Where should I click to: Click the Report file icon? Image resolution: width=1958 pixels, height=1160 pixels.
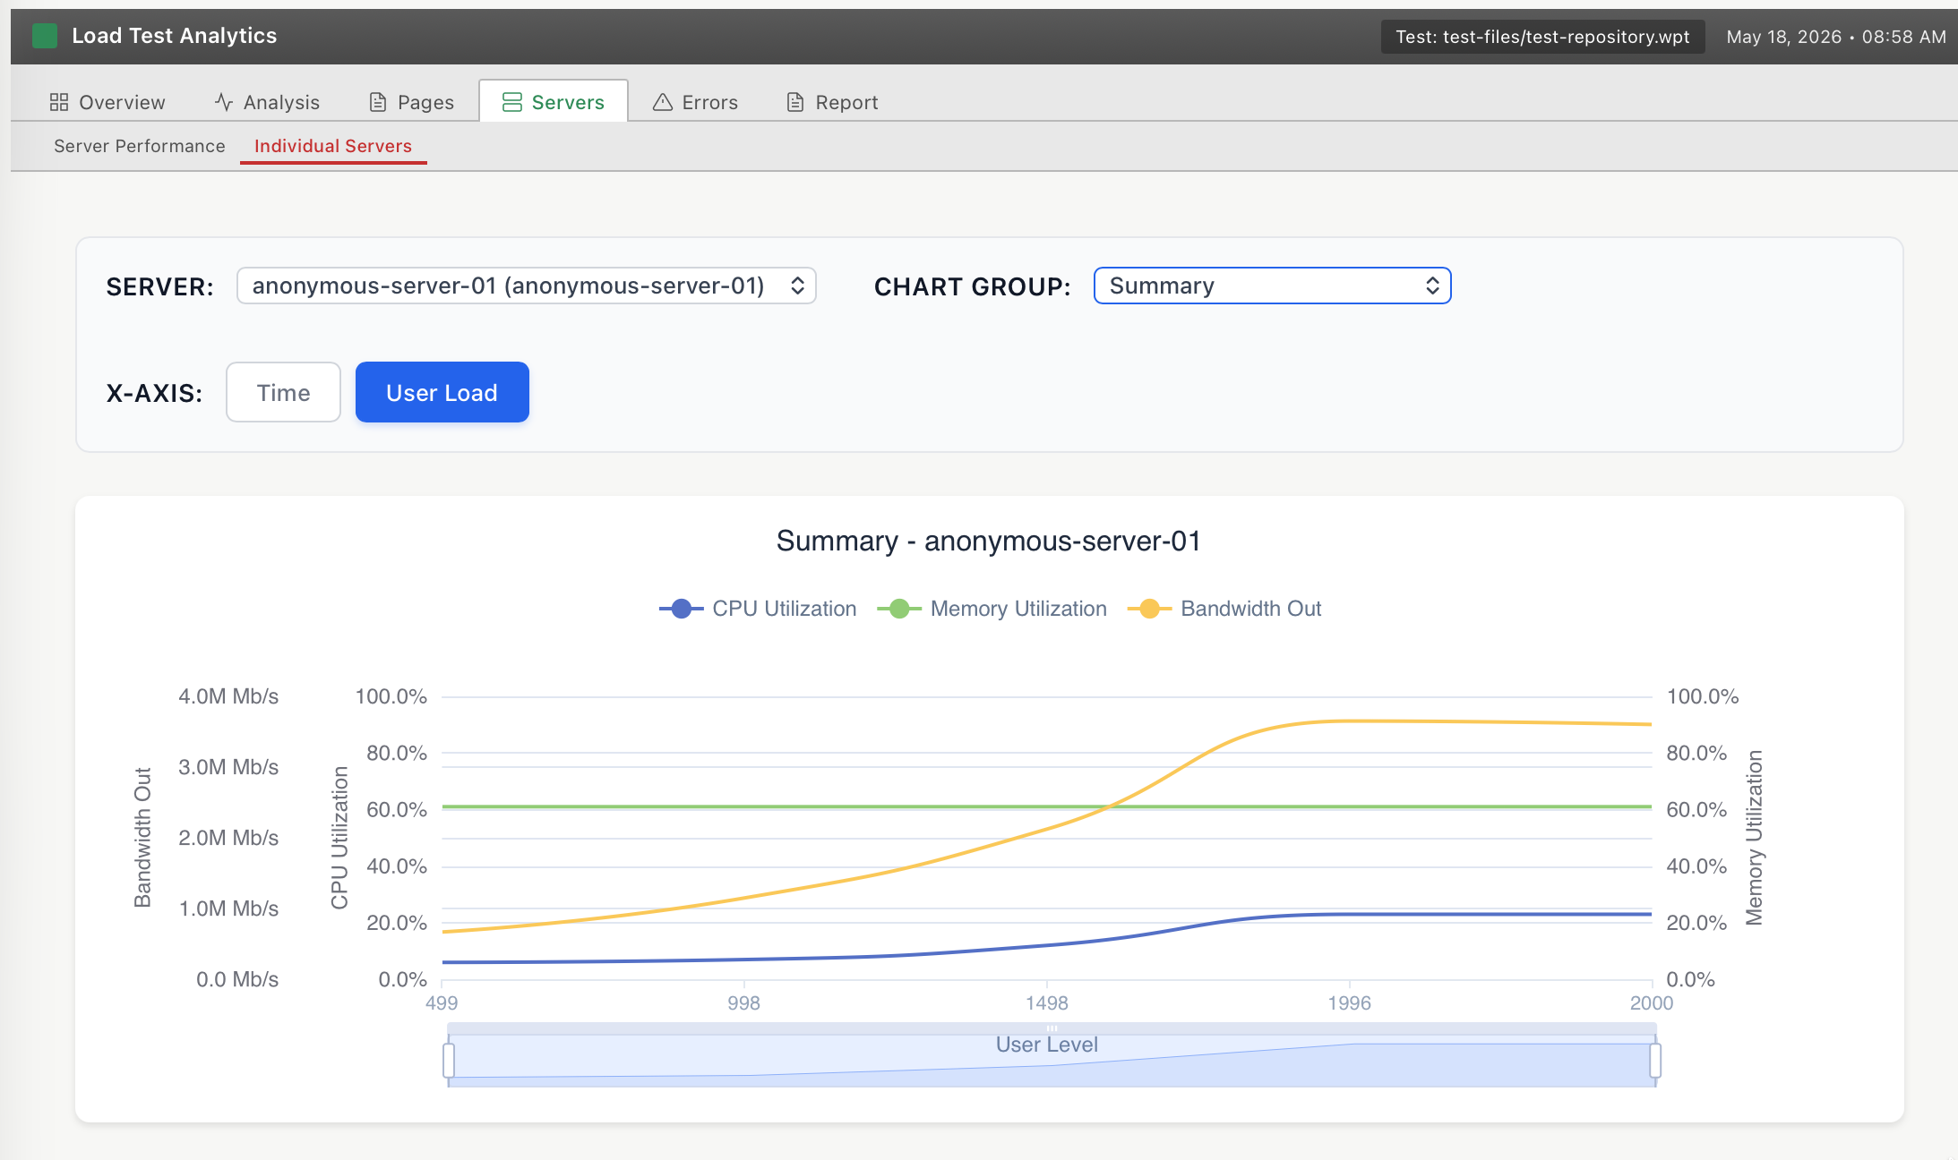point(795,102)
